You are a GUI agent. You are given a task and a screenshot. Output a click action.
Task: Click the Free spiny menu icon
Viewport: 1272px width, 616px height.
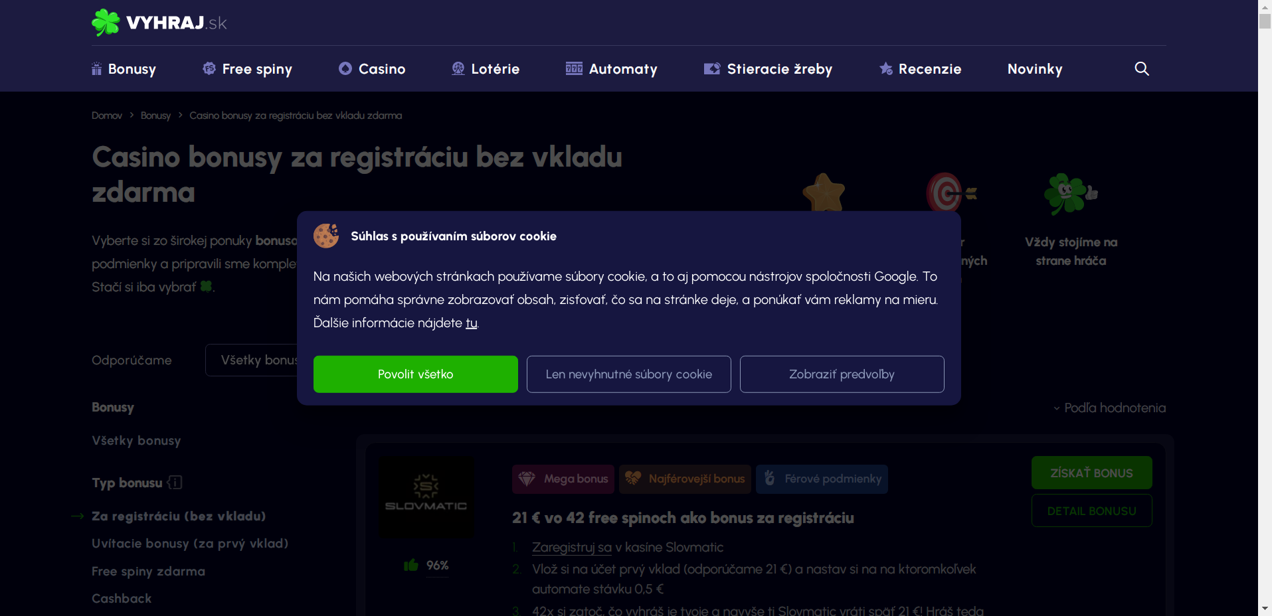[x=209, y=68]
